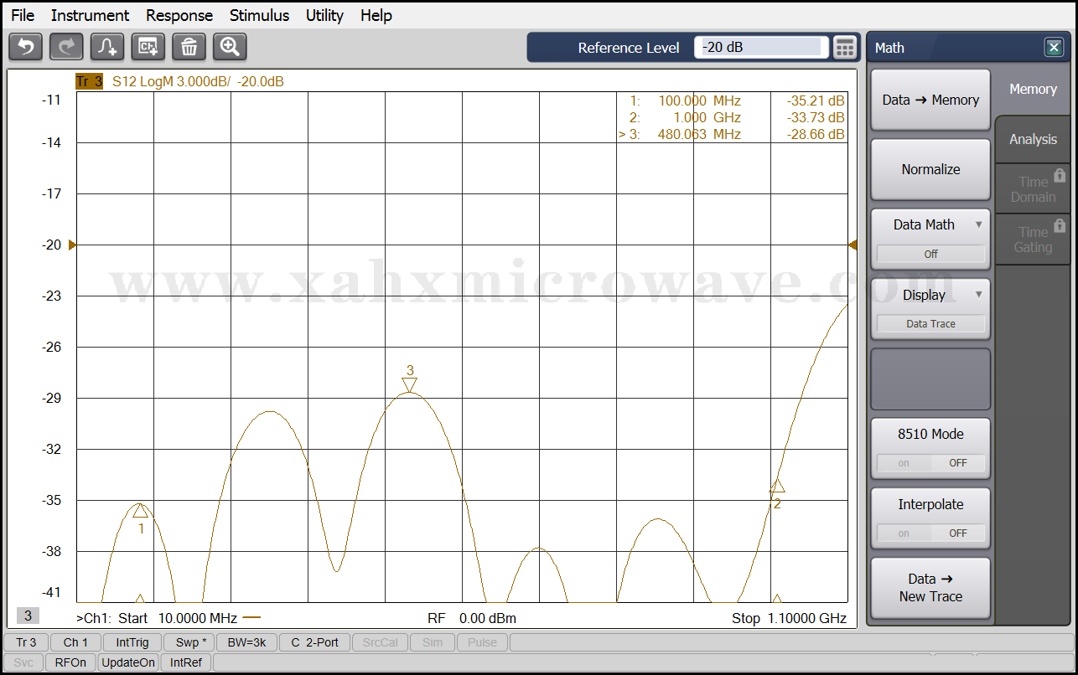The height and width of the screenshot is (675, 1078).
Task: Click the add new trace icon
Action: [107, 47]
